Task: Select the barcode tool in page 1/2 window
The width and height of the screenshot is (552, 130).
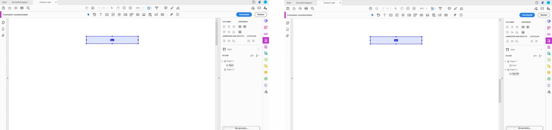Action: click(162, 15)
